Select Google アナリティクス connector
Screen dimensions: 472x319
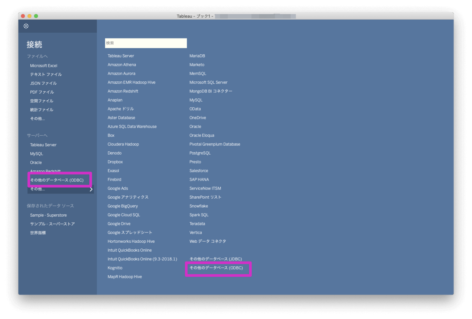(x=128, y=197)
